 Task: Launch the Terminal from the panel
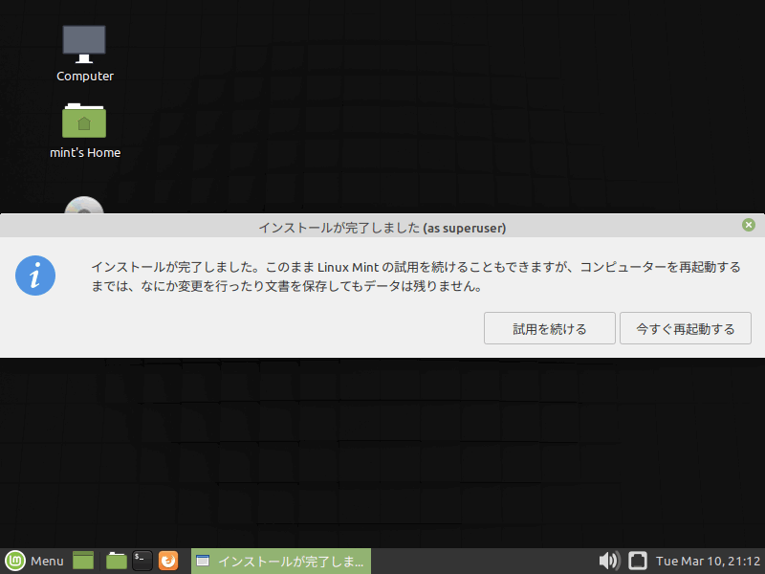tap(142, 561)
